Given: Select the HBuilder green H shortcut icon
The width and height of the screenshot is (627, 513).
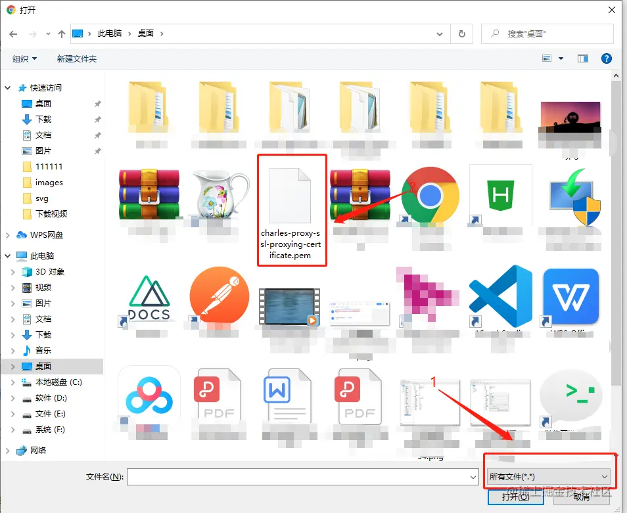Looking at the screenshot, I should (500, 195).
